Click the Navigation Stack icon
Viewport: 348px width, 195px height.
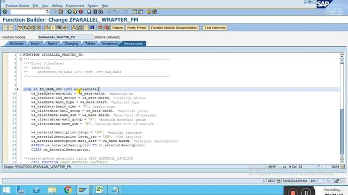coord(80,28)
